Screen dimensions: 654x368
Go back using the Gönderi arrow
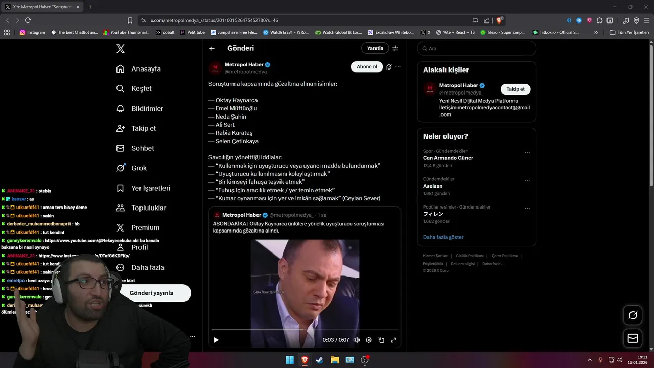[212, 48]
